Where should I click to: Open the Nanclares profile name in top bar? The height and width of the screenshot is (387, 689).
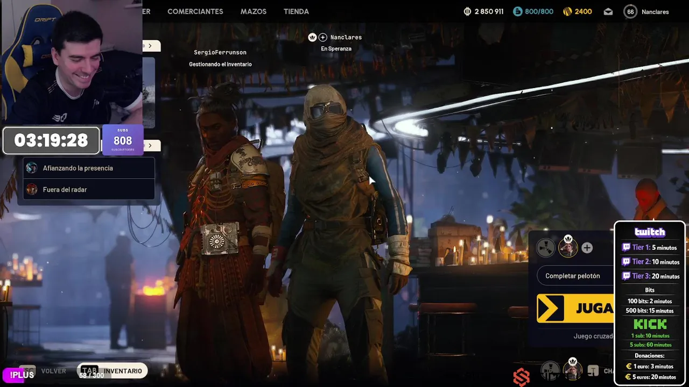(x=655, y=11)
